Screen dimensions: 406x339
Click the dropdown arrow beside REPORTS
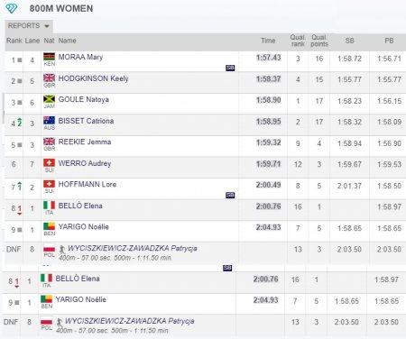pos(47,26)
